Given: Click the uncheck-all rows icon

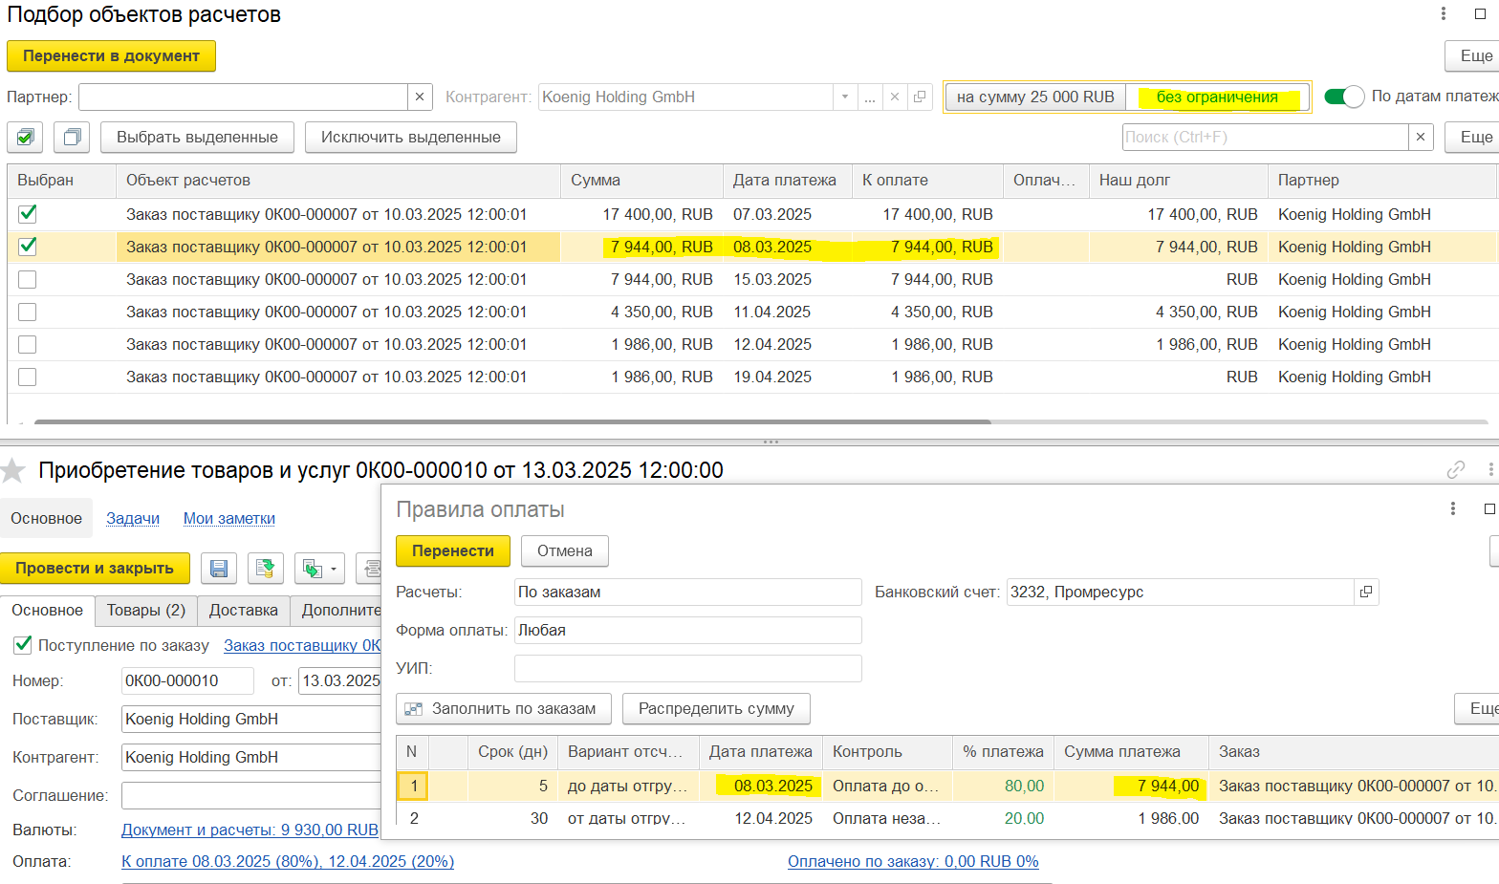Looking at the screenshot, I should 72,138.
